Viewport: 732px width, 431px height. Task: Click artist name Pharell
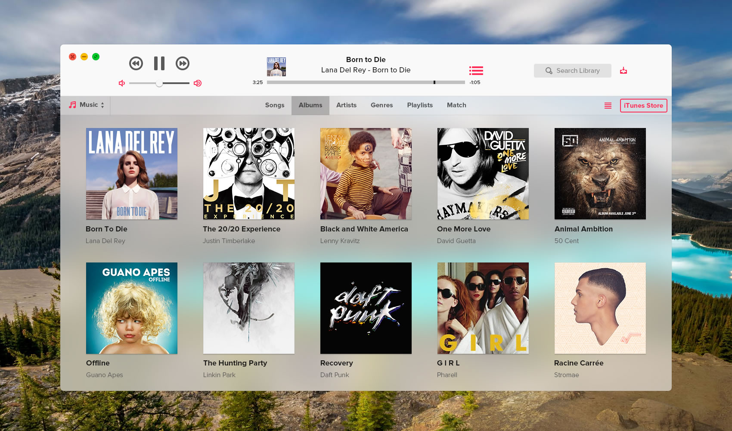click(447, 375)
